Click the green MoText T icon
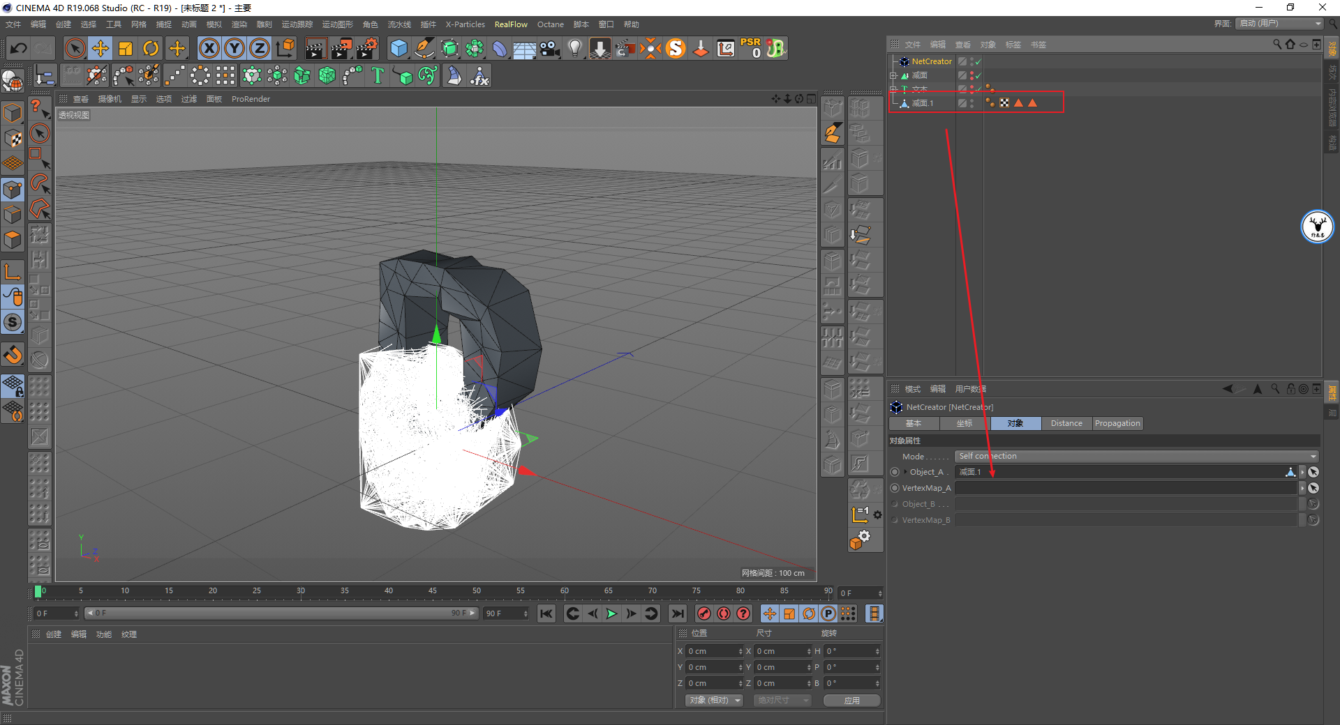The image size is (1340, 725). click(378, 75)
